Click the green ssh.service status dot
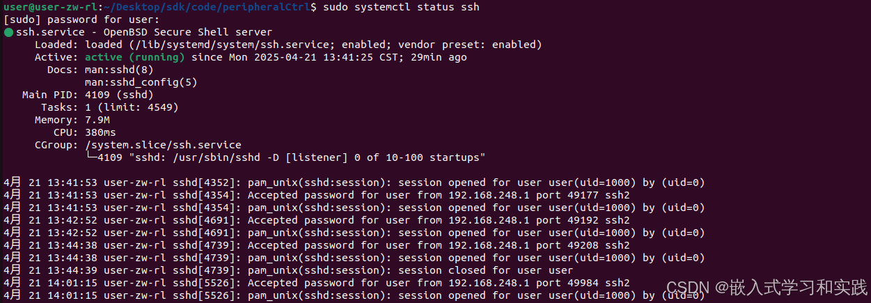Viewport: 871px width, 303px height. (8, 32)
